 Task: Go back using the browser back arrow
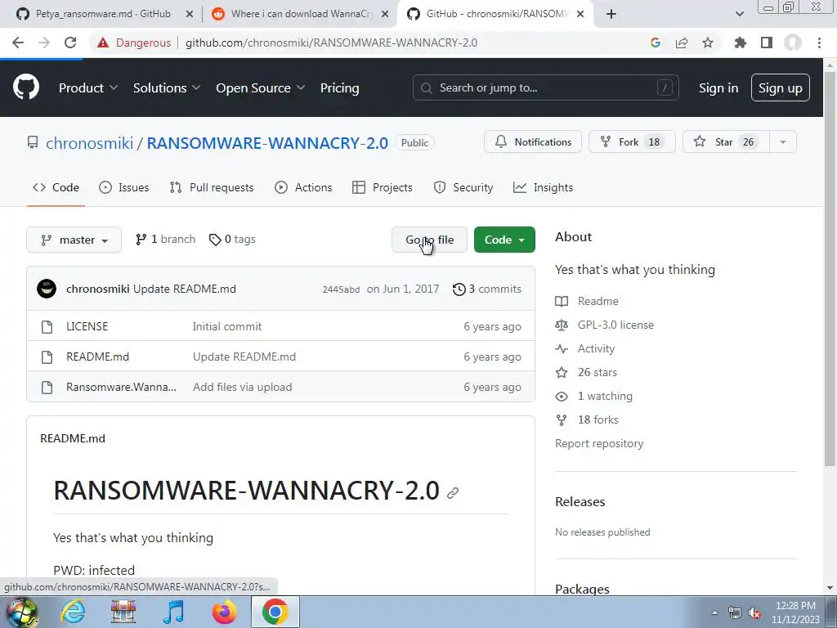click(18, 43)
